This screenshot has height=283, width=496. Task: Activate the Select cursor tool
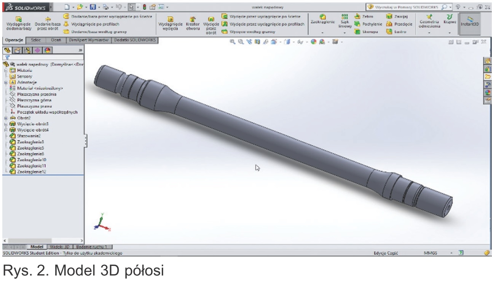(x=131, y=6)
